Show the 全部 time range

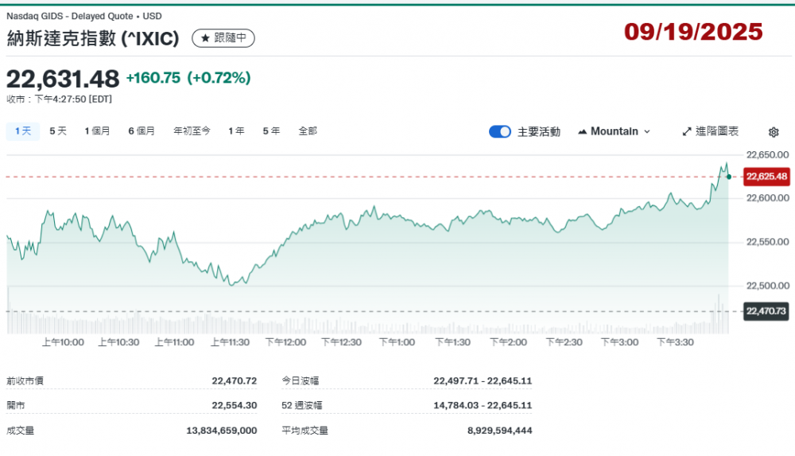308,131
